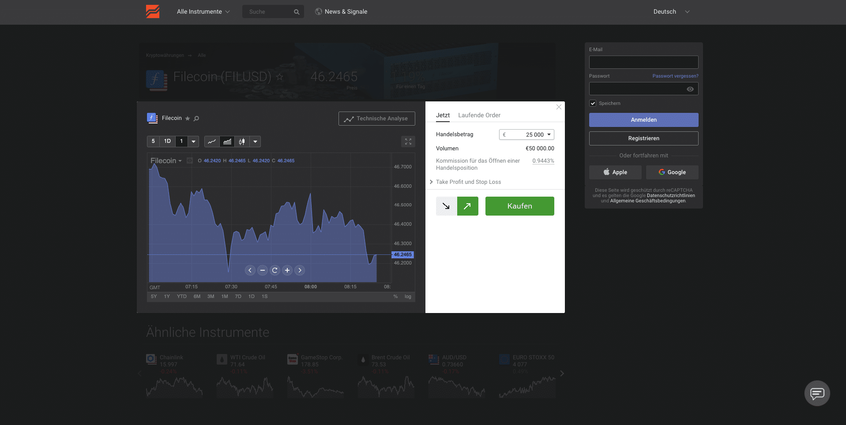Switch to area chart type

tap(227, 142)
